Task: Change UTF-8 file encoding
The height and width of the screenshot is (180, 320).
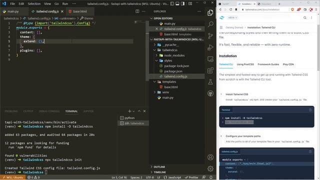Action: click(150, 177)
